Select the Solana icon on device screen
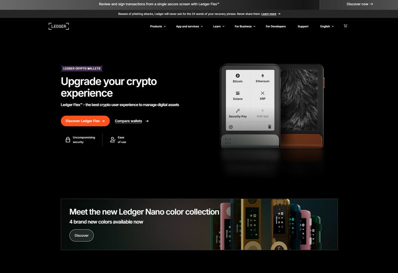398x273 pixels. click(237, 93)
